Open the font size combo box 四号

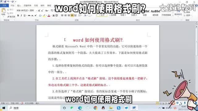pos(33,10)
